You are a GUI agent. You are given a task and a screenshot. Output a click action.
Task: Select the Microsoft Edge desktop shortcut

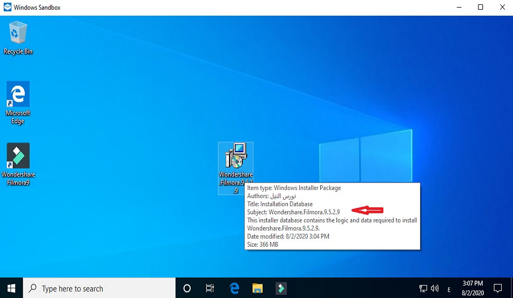point(18,96)
